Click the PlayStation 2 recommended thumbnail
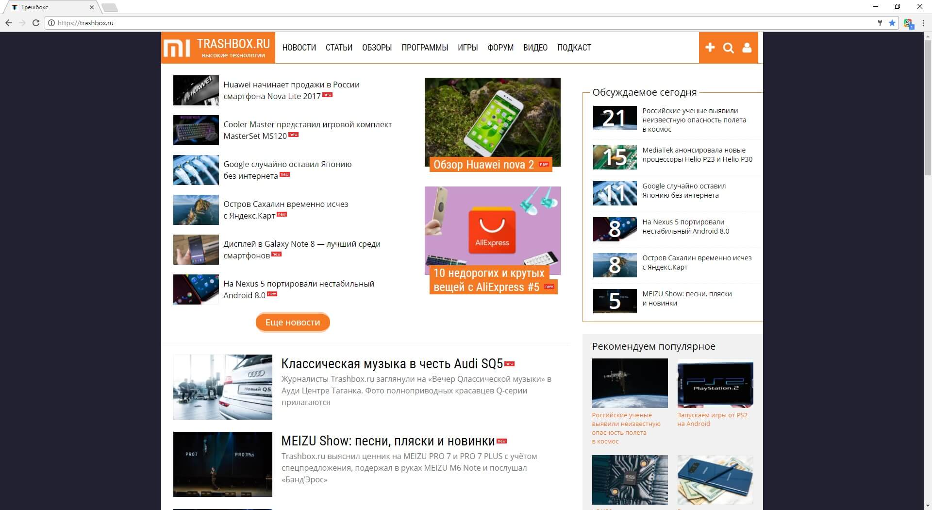This screenshot has height=510, width=932. [715, 383]
